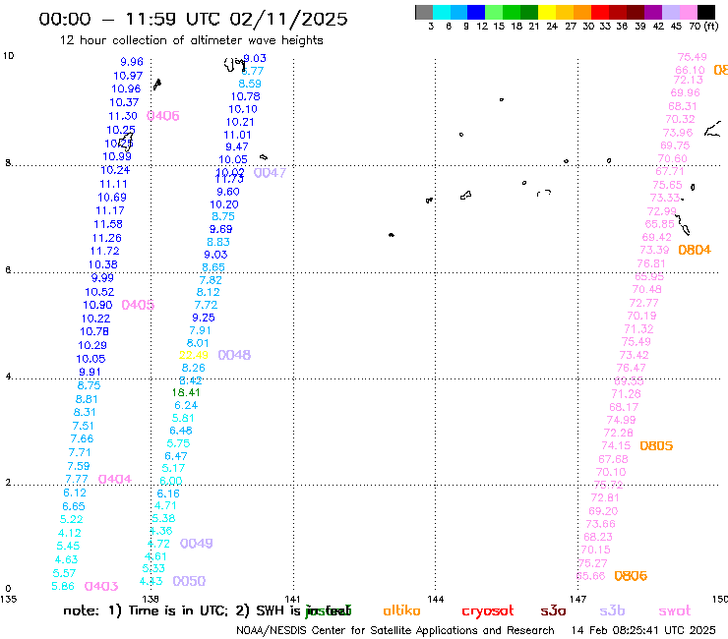
Task: Click the pink value 66.10
Action: pos(690,70)
